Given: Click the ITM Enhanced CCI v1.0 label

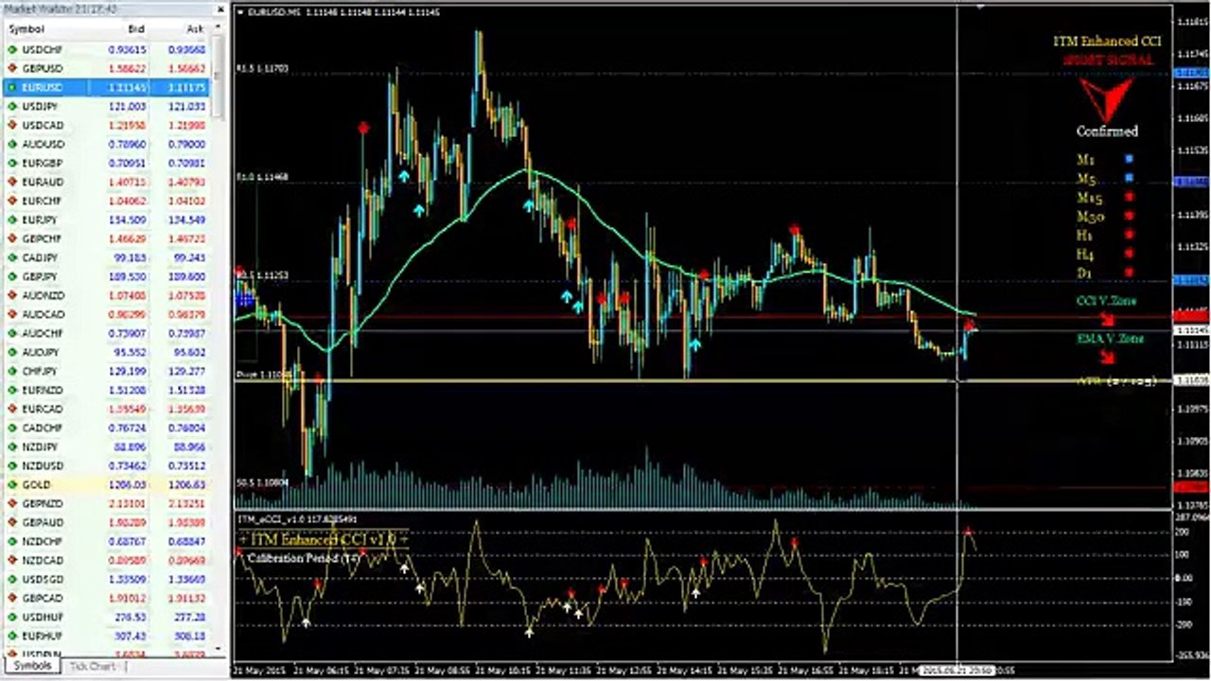Looking at the screenshot, I should pyautogui.click(x=322, y=539).
